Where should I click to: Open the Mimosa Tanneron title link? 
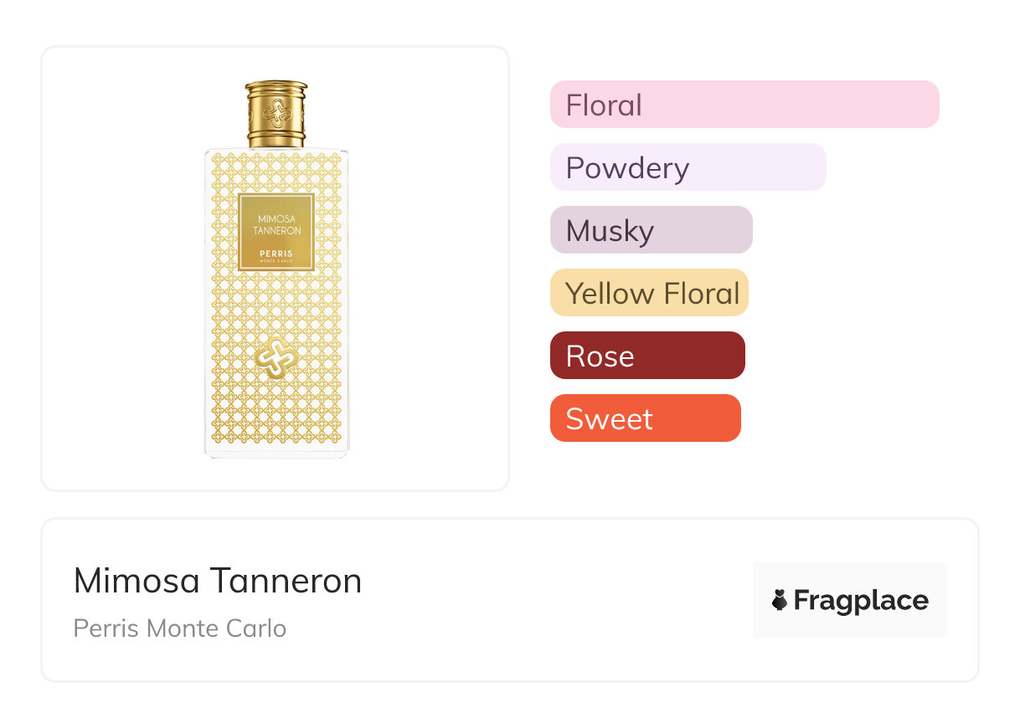coord(218,580)
